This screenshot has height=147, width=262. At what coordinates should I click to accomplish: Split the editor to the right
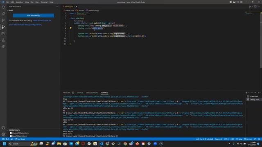coord(255,7)
